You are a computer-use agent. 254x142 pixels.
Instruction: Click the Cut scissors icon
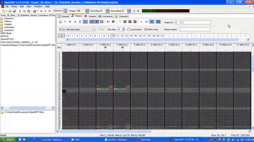pos(20,11)
